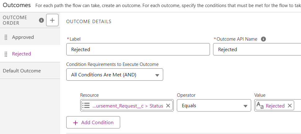
Task: Show Outcome API Name help info icon
Action: coord(264,39)
